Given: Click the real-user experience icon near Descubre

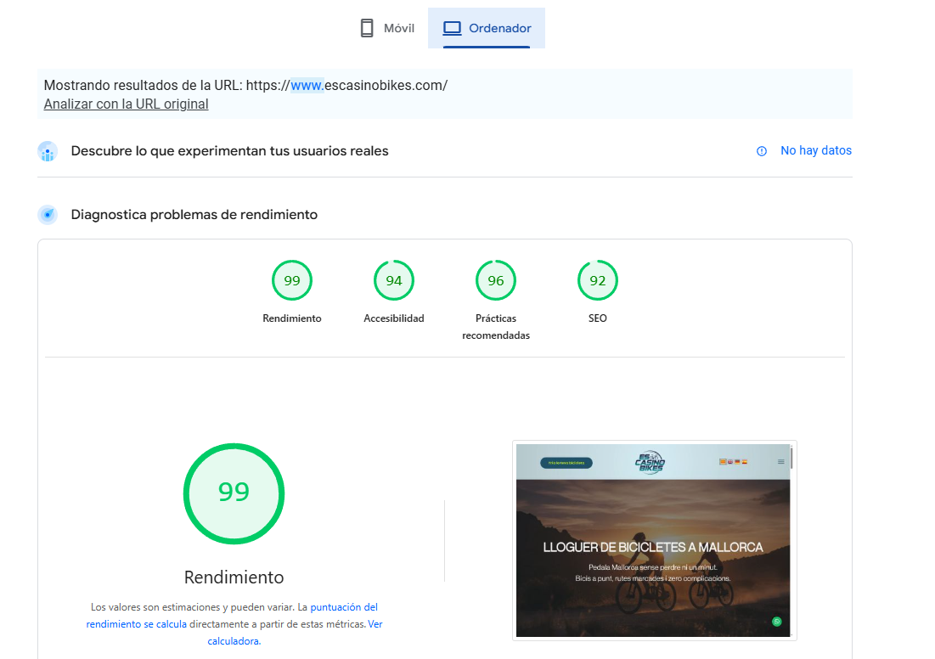Looking at the screenshot, I should [48, 151].
